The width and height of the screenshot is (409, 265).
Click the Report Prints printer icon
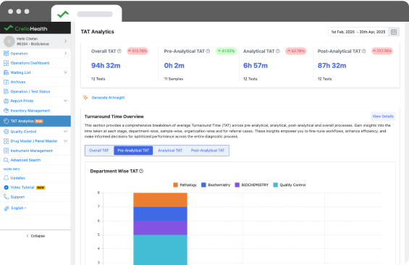point(6,101)
